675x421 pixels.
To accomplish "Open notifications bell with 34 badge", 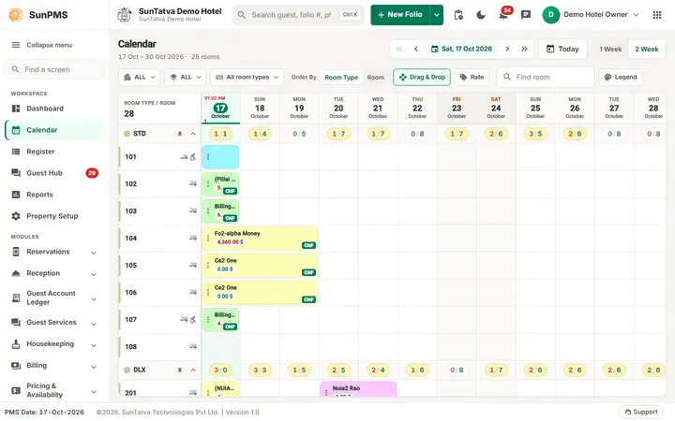I will 503,15.
